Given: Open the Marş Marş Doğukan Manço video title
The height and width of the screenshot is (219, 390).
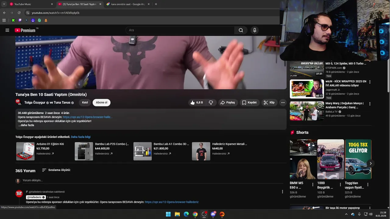Looking at the screenshot, I should tap(345, 105).
